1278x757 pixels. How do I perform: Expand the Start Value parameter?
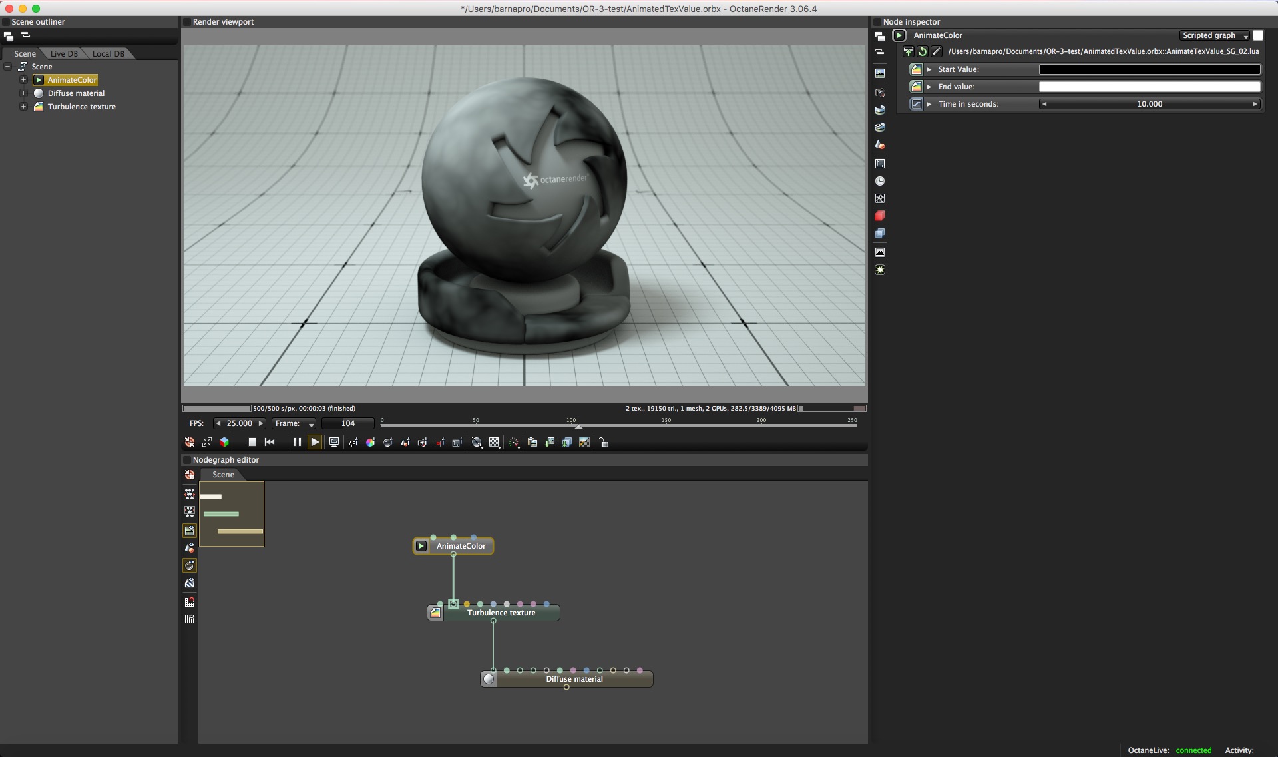(929, 69)
